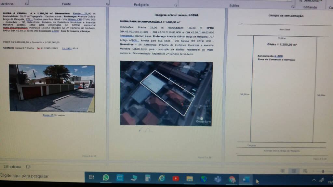Open Microsoft Teams taskbar icon
The image size is (333, 187).
218,179
